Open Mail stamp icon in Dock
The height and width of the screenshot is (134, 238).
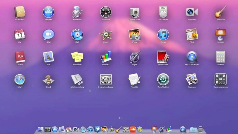click(x=62, y=130)
